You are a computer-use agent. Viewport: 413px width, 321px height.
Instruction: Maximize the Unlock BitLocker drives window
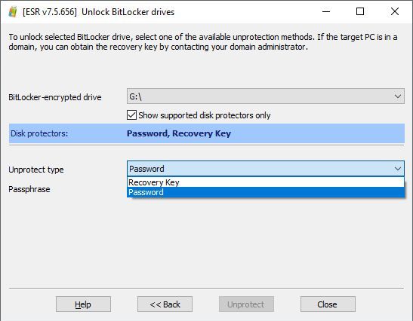(360, 11)
